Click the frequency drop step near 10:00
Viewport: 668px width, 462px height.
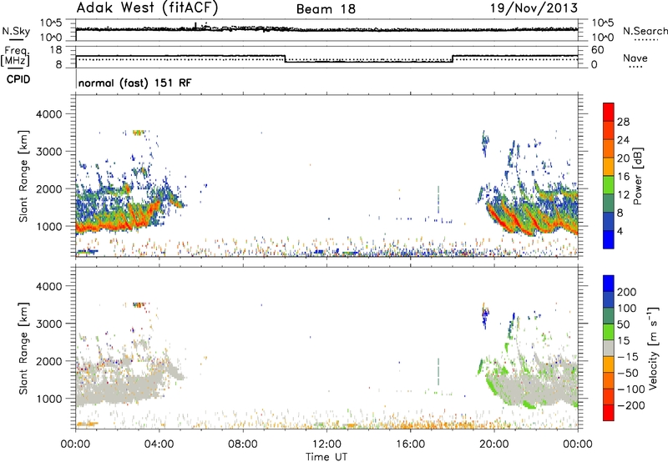[x=285, y=58]
